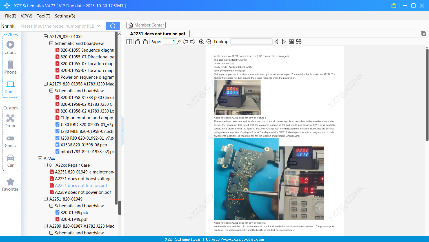Open Chip orientation and empty PDF
The width and height of the screenshot is (429, 242).
(84, 118)
